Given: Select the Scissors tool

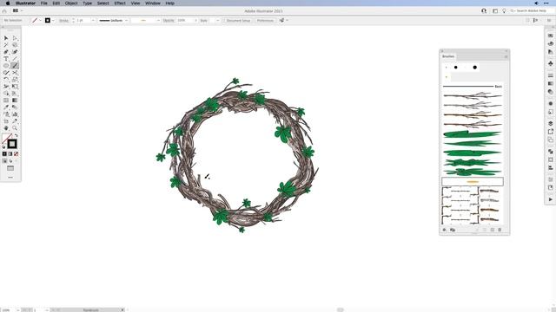Looking at the screenshot, I should 15,73.
